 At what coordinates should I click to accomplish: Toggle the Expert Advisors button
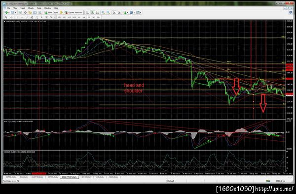(74, 12)
